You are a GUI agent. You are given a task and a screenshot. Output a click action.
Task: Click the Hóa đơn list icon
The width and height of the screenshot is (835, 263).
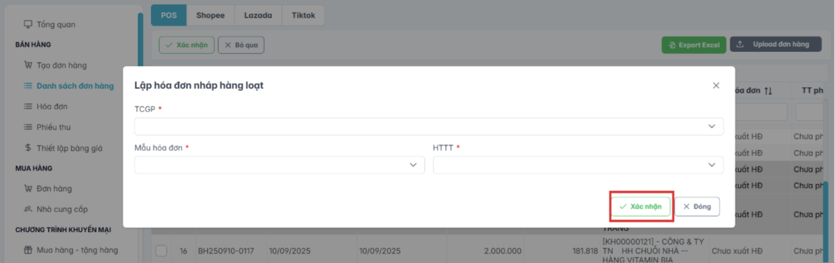(x=28, y=106)
